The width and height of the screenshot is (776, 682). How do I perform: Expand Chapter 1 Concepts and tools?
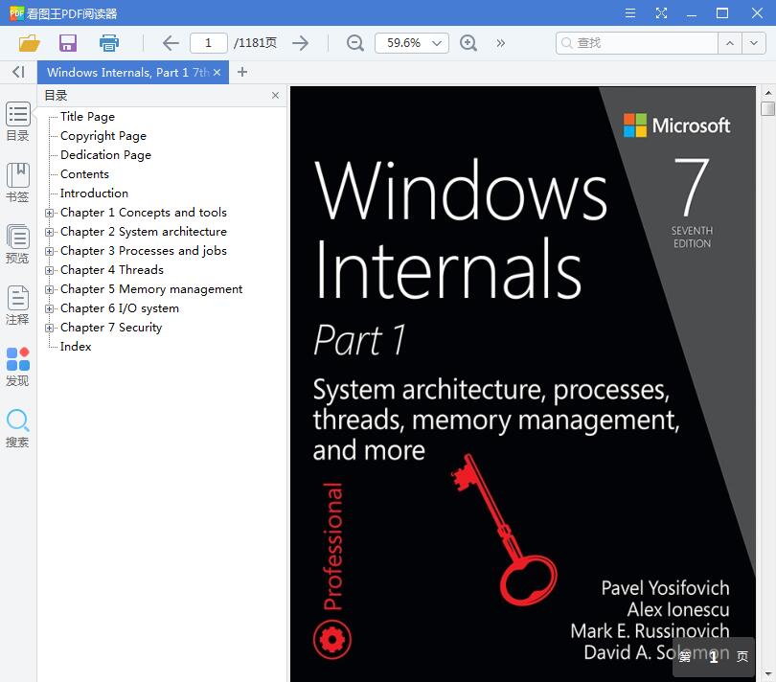(50, 212)
